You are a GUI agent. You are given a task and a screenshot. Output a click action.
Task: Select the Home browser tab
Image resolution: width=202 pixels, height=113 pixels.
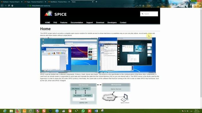pyautogui.click(x=82, y=2)
